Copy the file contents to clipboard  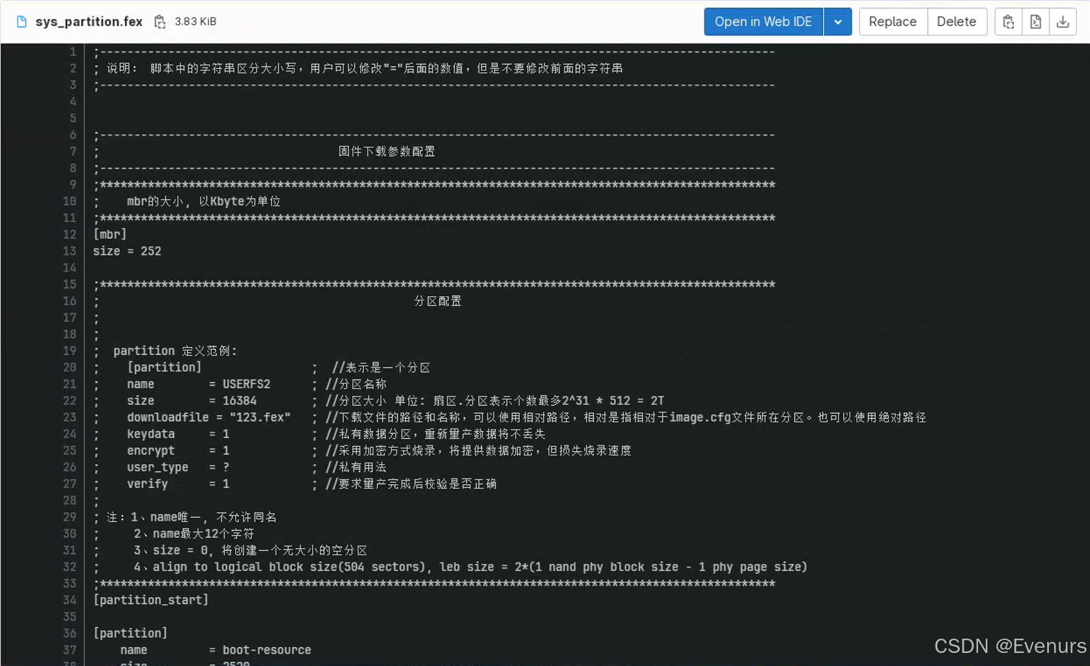[1008, 21]
